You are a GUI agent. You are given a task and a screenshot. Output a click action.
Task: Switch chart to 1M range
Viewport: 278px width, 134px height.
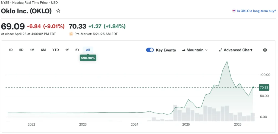point(32,50)
